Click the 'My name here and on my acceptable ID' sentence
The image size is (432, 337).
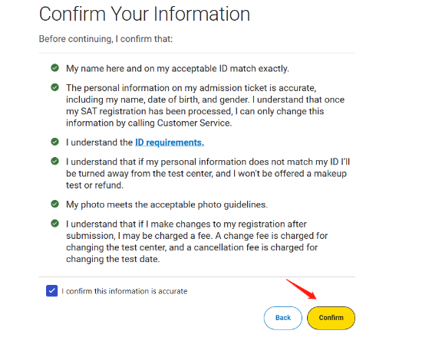click(177, 68)
